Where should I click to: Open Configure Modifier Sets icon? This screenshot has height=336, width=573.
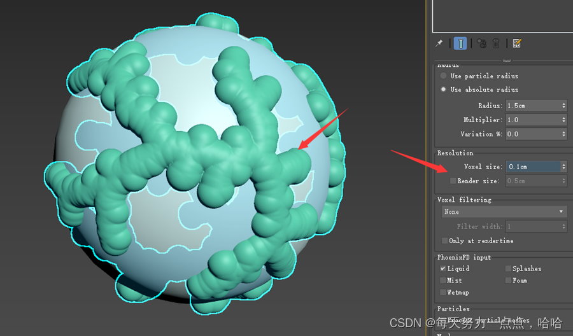(x=517, y=43)
